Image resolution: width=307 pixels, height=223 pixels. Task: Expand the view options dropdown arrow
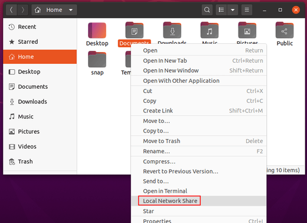tap(233, 10)
